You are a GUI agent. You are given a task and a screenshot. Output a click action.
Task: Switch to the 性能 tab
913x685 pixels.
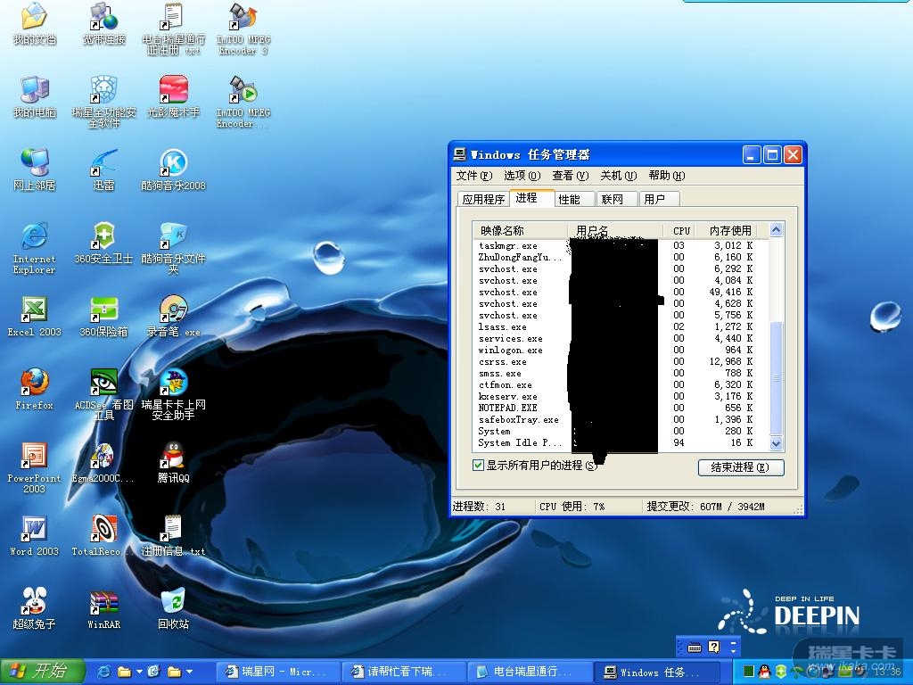pyautogui.click(x=569, y=199)
